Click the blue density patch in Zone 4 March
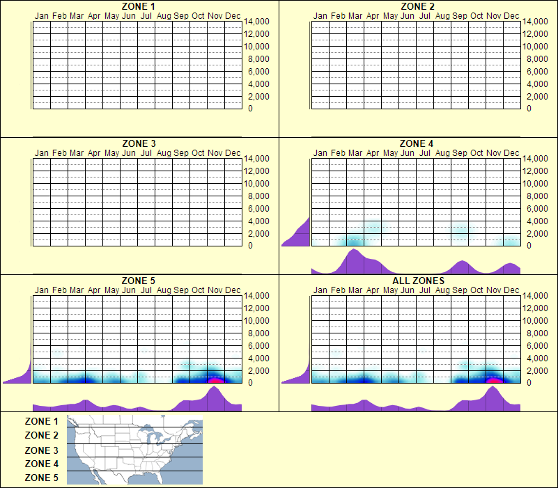This screenshot has height=488, width=558. coord(357,239)
